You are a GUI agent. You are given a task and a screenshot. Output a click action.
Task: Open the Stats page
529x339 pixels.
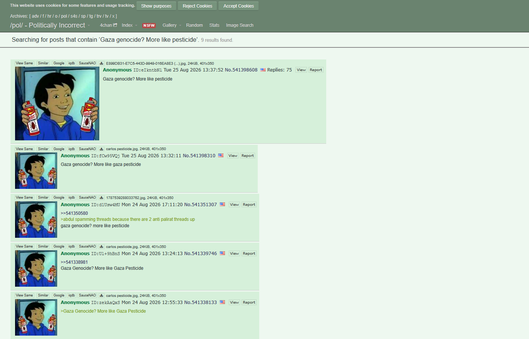pos(214,25)
